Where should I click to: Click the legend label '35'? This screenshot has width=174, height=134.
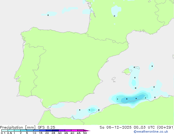coord(66,133)
